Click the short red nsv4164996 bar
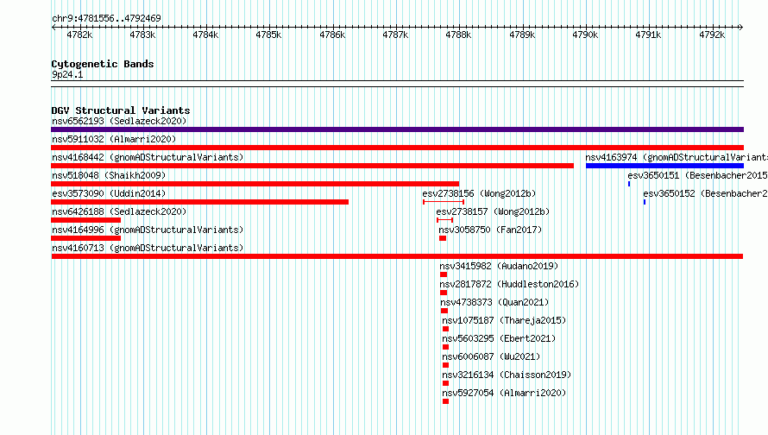 click(x=85, y=238)
